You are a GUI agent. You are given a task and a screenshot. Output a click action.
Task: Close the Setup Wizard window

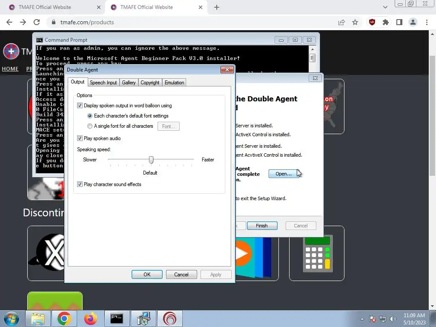pyautogui.click(x=315, y=78)
